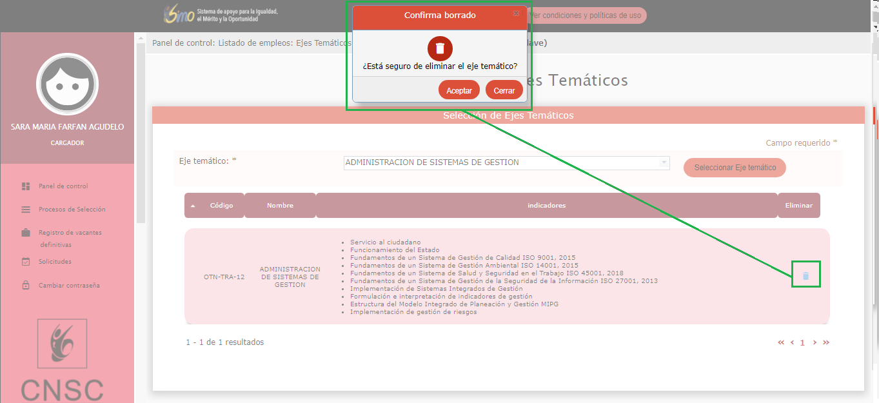
Task: Click the trash icon in the OTN-TRA-12 row
Action: pyautogui.click(x=805, y=276)
